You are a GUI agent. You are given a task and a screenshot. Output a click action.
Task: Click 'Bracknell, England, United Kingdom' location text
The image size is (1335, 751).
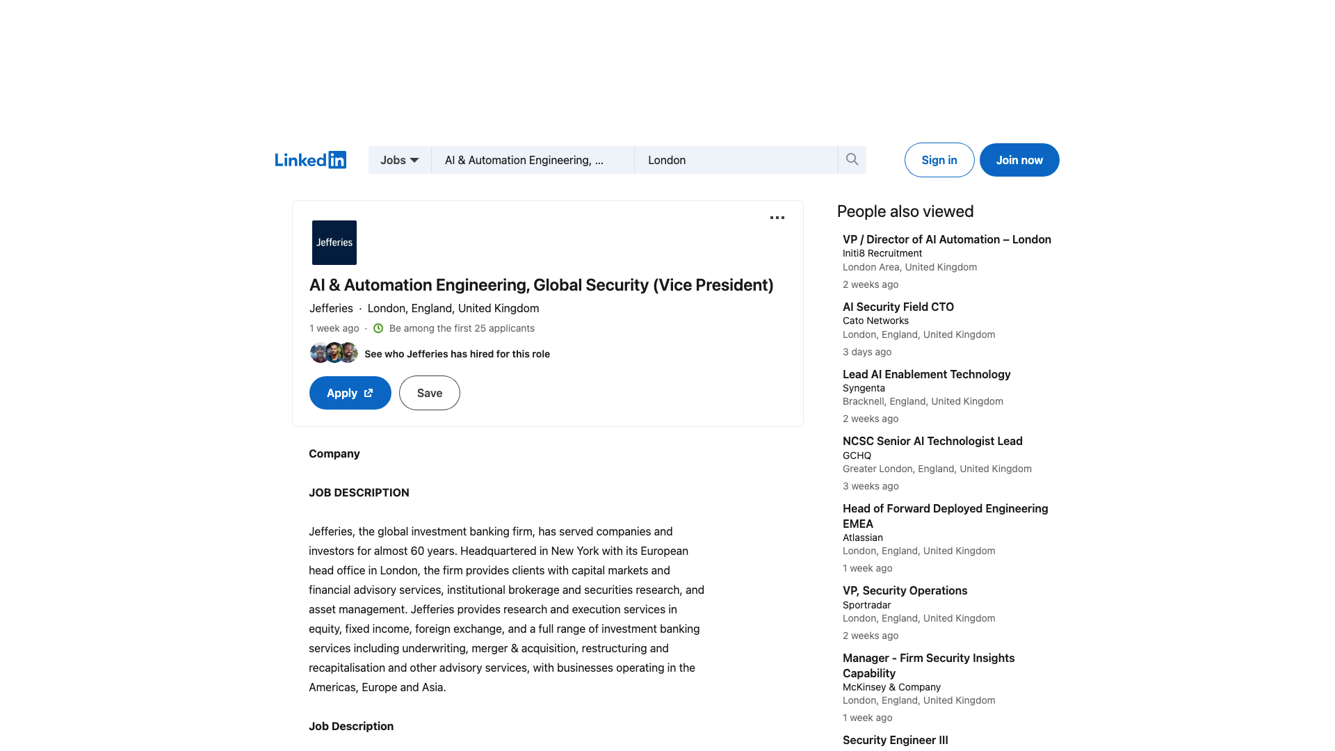click(x=923, y=401)
